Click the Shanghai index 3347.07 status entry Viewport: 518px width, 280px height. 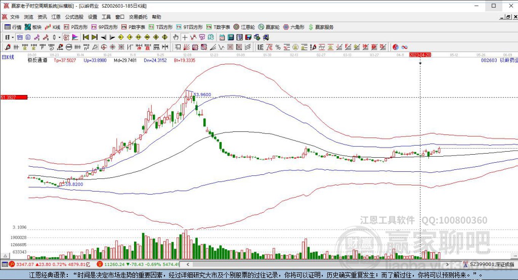(x=50, y=264)
